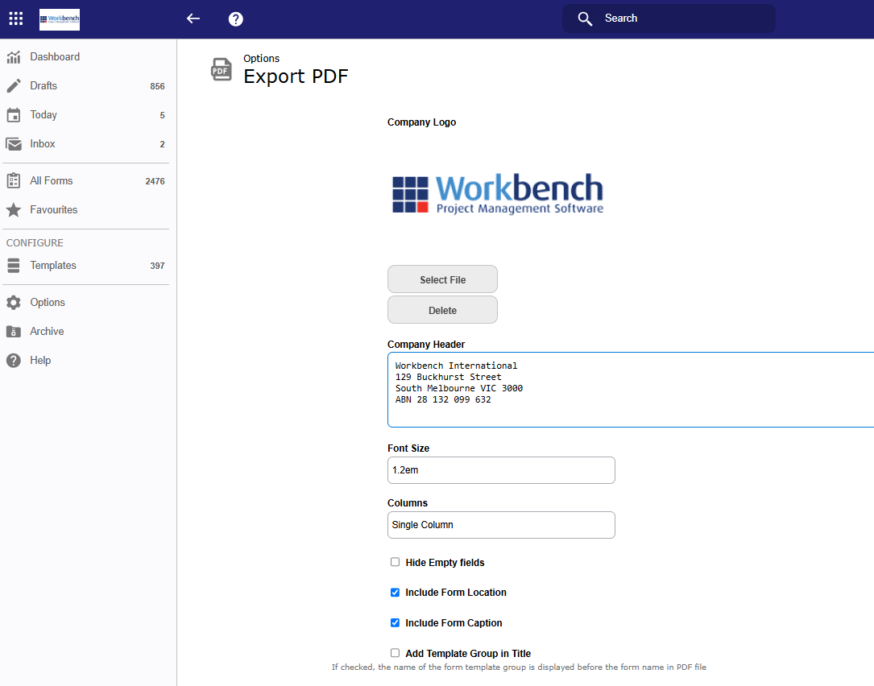Click the Today count 5
The width and height of the screenshot is (874, 686).
click(x=162, y=115)
